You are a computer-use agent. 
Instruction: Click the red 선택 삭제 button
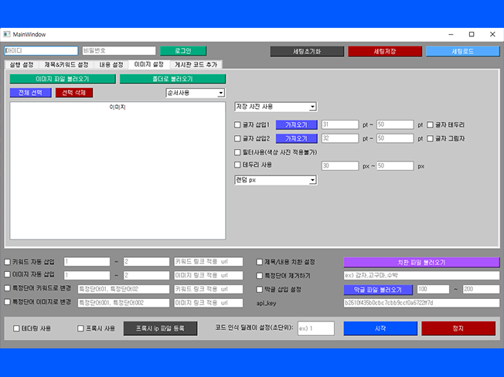pos(73,93)
